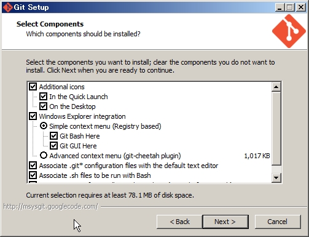309x237 pixels.
Task: Toggle On the Desktop checkbox
Action: 43,106
